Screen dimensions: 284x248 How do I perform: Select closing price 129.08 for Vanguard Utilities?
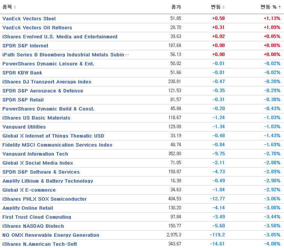175,127
